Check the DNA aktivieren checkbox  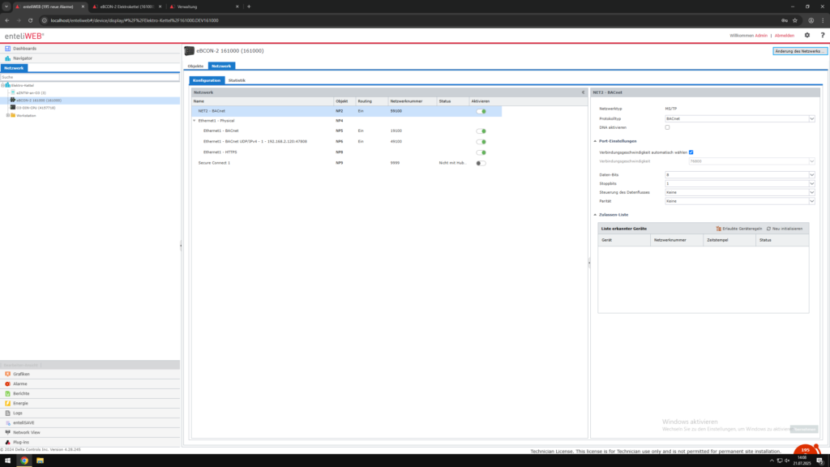pyautogui.click(x=668, y=127)
